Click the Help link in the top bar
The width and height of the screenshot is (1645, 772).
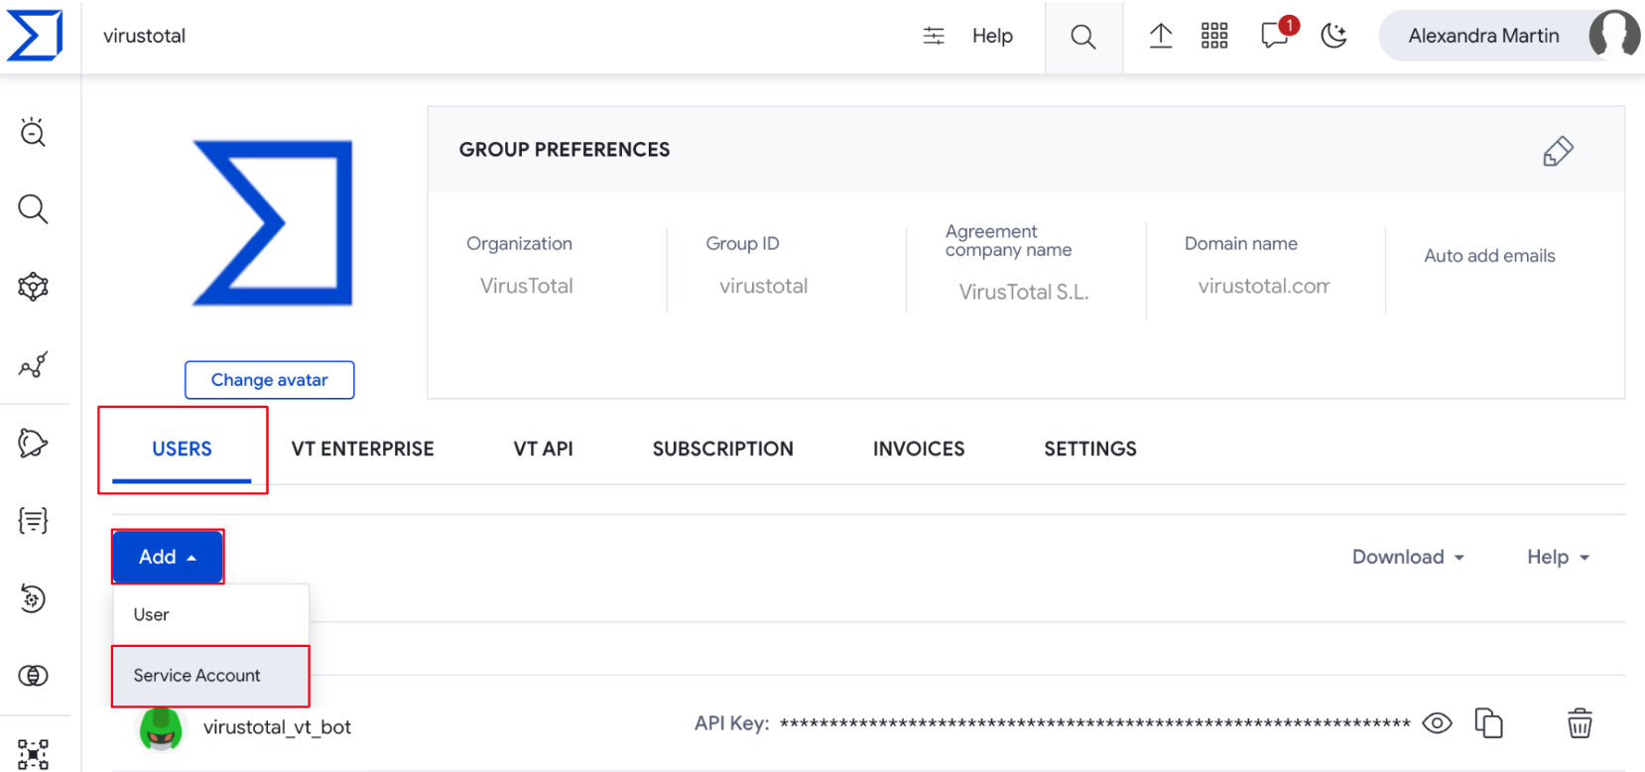pos(992,36)
